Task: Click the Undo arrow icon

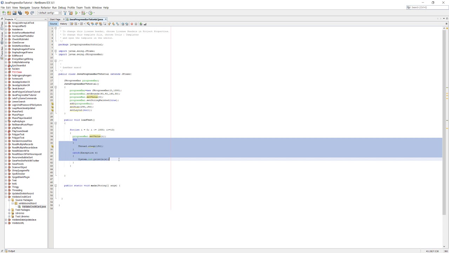Action: [x=27, y=13]
